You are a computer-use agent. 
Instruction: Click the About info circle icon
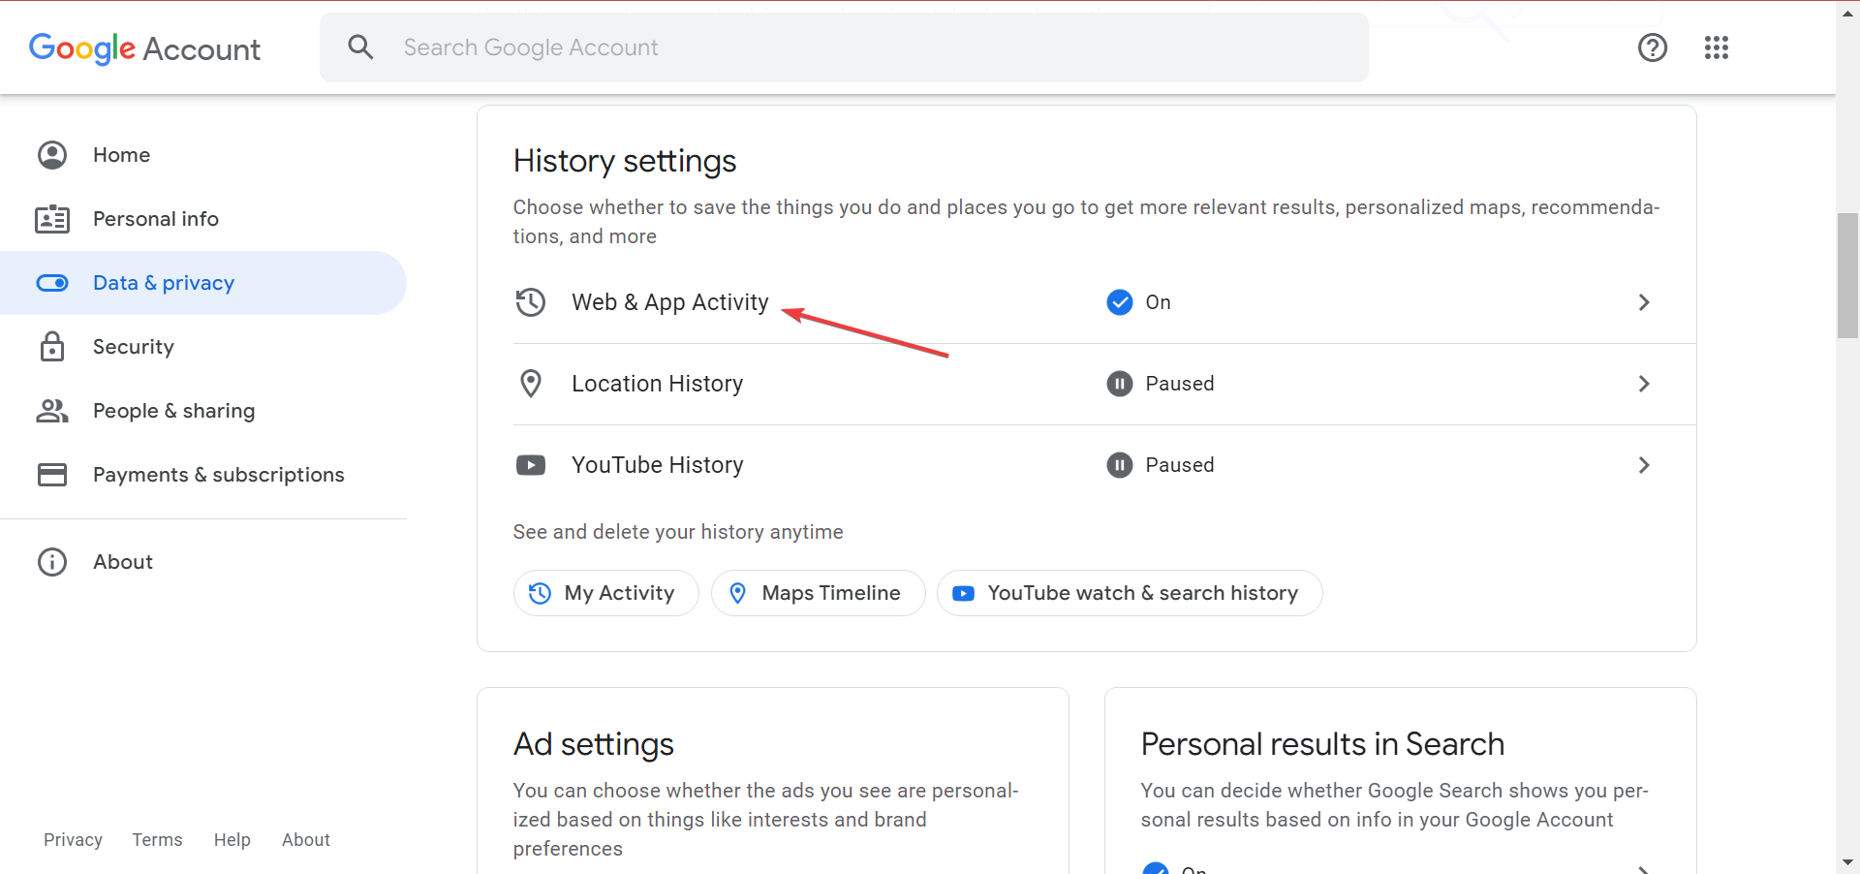tap(52, 562)
